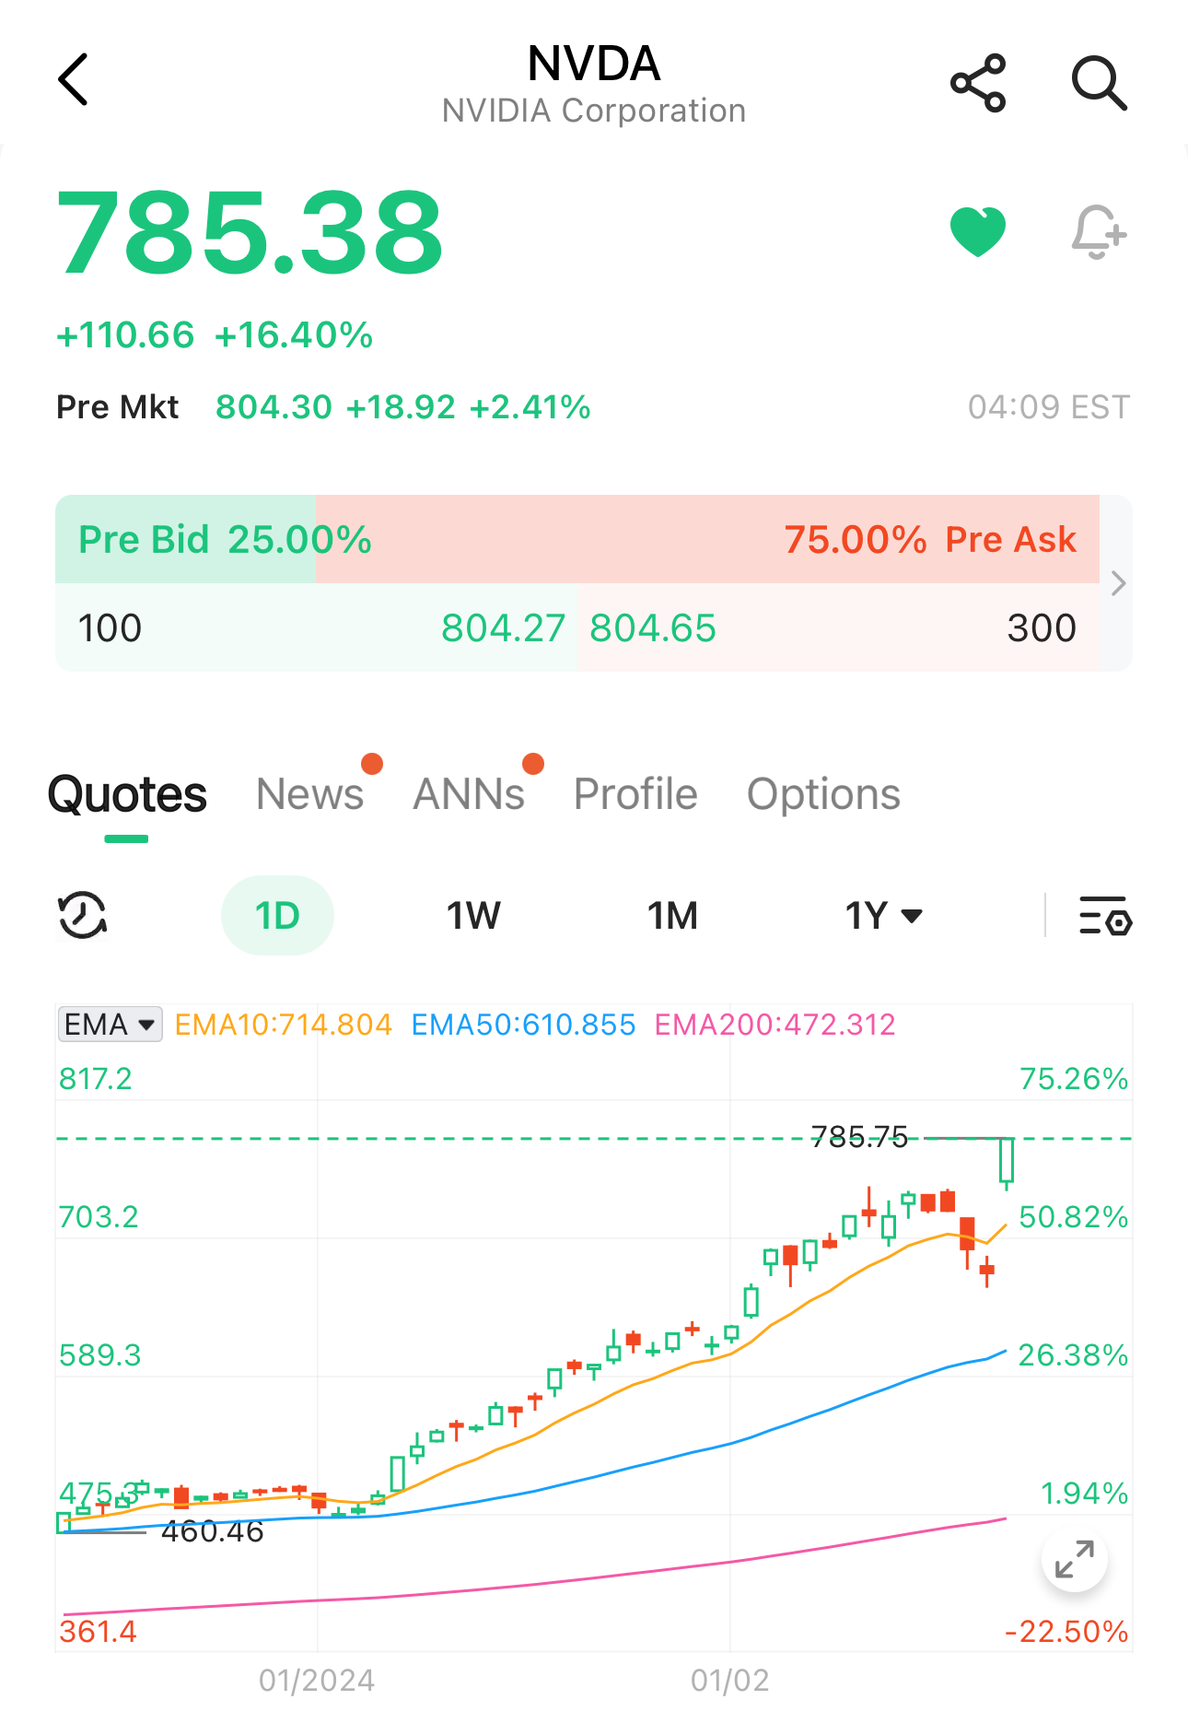Open the chart history clock icon

(x=83, y=916)
